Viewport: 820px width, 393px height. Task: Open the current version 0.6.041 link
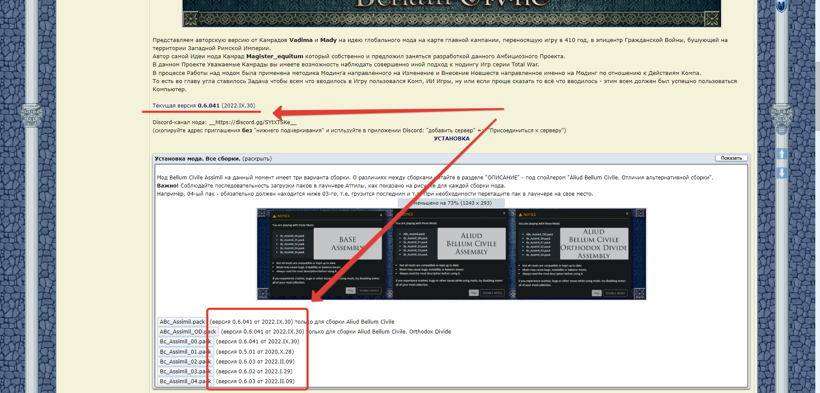click(204, 106)
